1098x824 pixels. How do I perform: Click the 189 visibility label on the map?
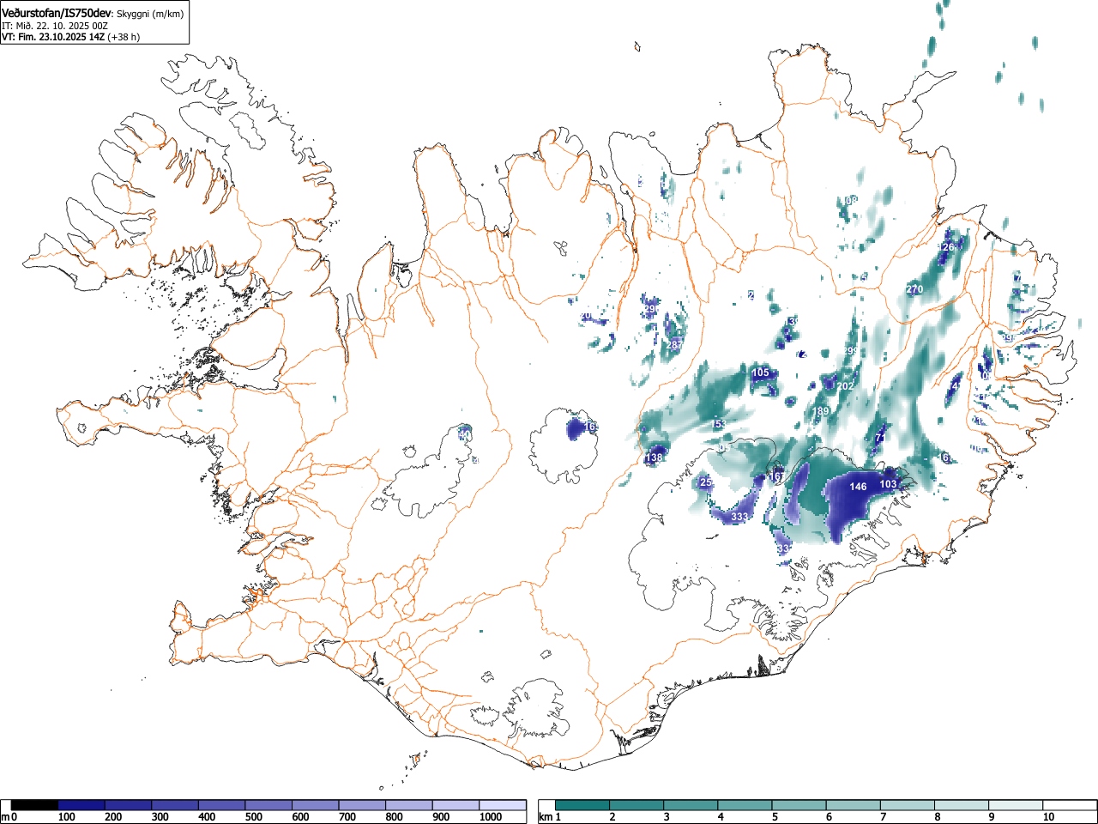pos(822,412)
